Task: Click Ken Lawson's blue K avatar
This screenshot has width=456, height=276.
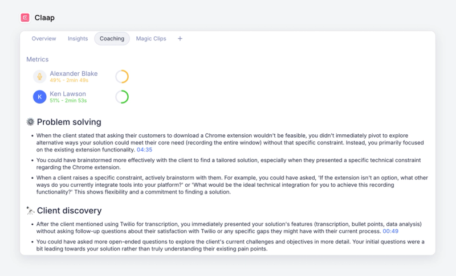Action: click(x=39, y=97)
